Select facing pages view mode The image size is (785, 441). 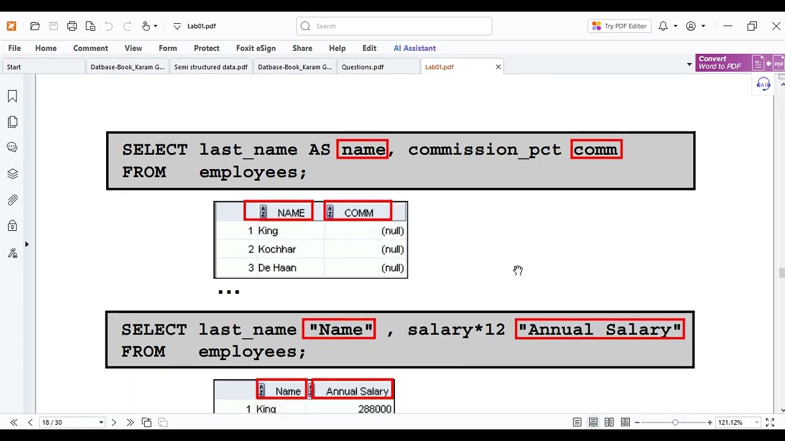609,423
